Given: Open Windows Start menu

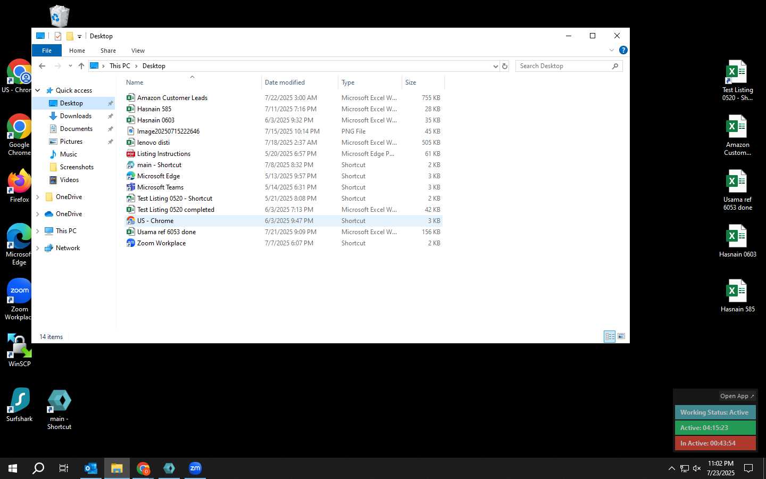Looking at the screenshot, I should 13,468.
